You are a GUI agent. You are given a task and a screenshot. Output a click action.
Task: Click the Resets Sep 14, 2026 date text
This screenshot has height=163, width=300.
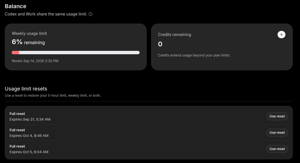(x=35, y=61)
